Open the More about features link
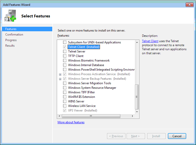The image size is (196, 145). pyautogui.click(x=71, y=122)
